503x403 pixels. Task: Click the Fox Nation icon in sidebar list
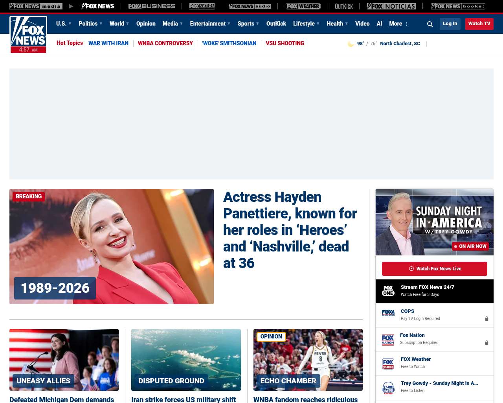click(x=388, y=340)
